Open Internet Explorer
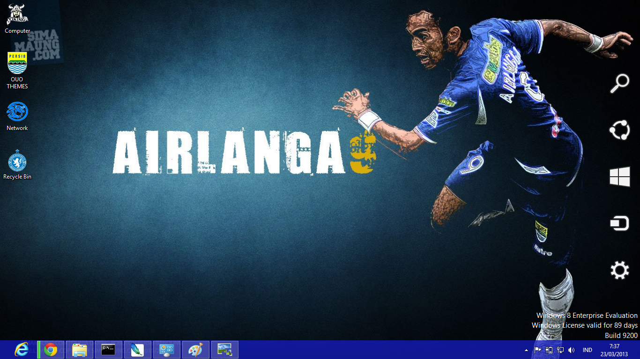The height and width of the screenshot is (359, 640). tap(21, 349)
